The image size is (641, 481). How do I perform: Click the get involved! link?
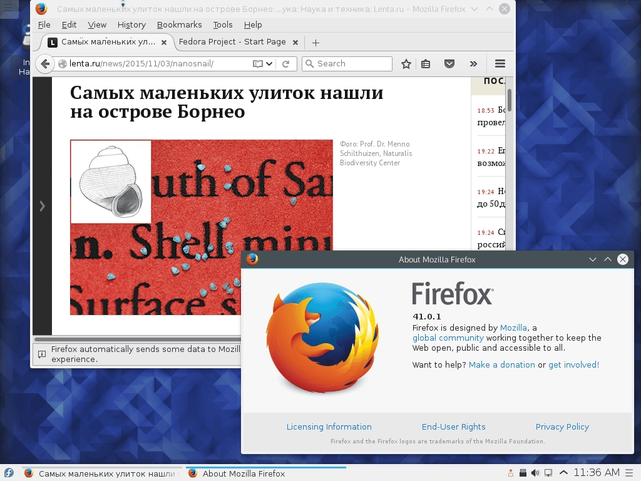point(573,365)
